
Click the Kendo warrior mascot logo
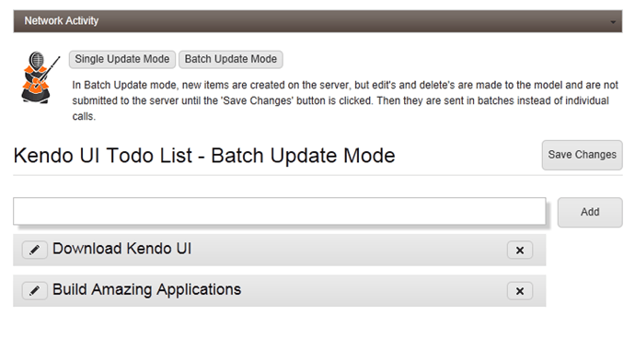coord(40,77)
